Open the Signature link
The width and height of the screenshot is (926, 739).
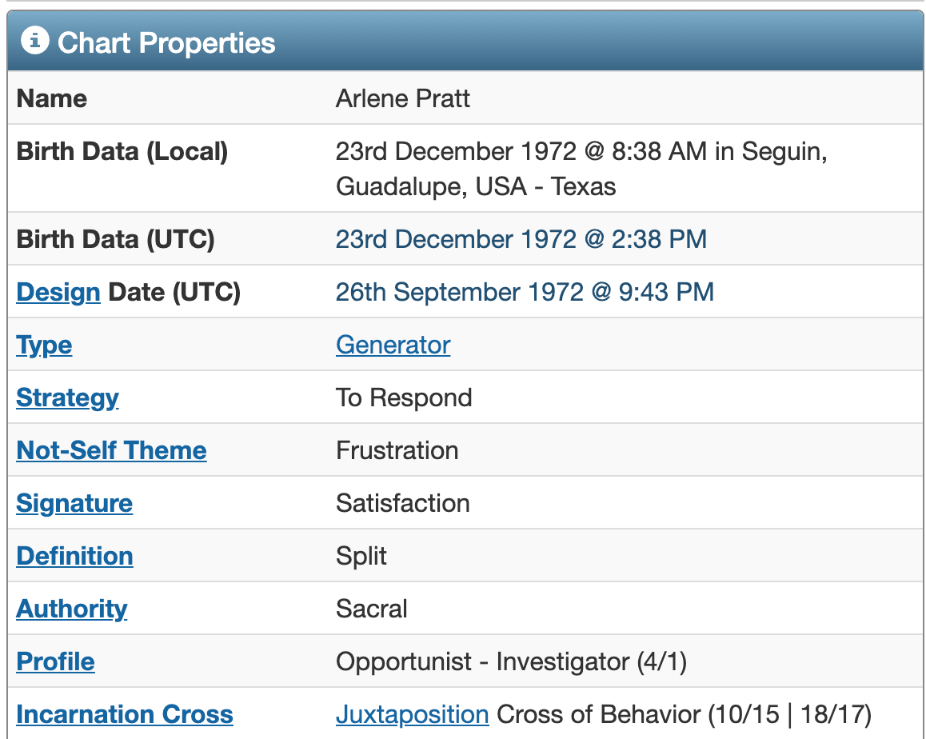(74, 503)
